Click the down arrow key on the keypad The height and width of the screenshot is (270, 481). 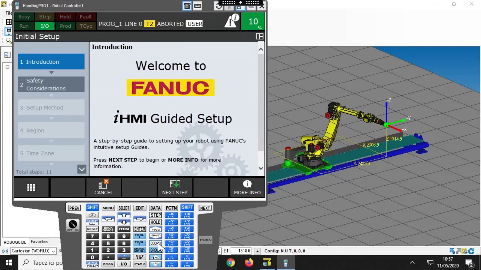point(124,222)
